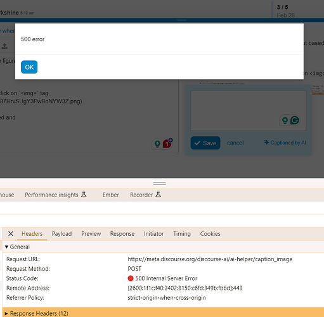Switch to the Headers tab
Viewport: 324px width, 317px height.
[x=32, y=234]
